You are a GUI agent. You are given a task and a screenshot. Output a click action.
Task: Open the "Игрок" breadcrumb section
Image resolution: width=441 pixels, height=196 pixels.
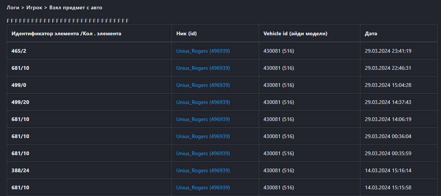coord(34,7)
